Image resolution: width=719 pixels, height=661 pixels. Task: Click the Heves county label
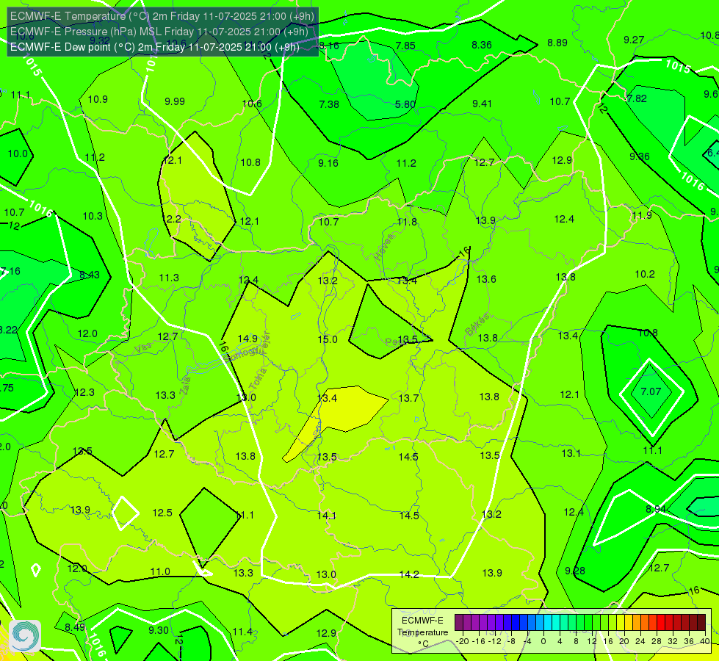point(384,247)
